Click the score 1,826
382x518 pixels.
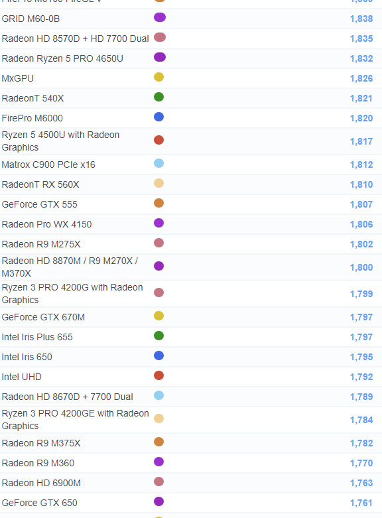[x=361, y=78]
